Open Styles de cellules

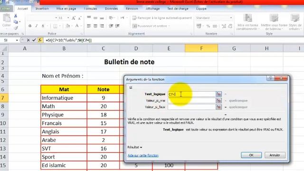pos(295,22)
